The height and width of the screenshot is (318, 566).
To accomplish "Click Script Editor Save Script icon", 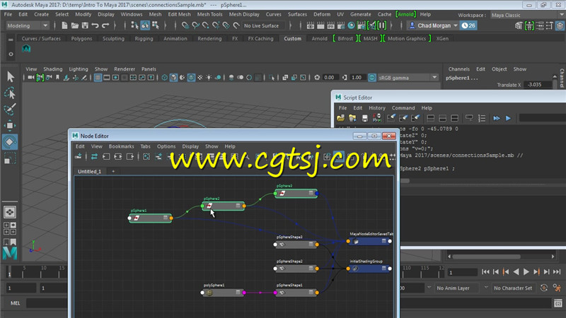I will point(364,118).
